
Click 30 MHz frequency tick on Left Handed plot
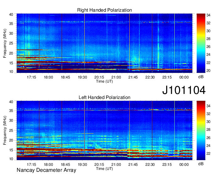(x=11, y=120)
